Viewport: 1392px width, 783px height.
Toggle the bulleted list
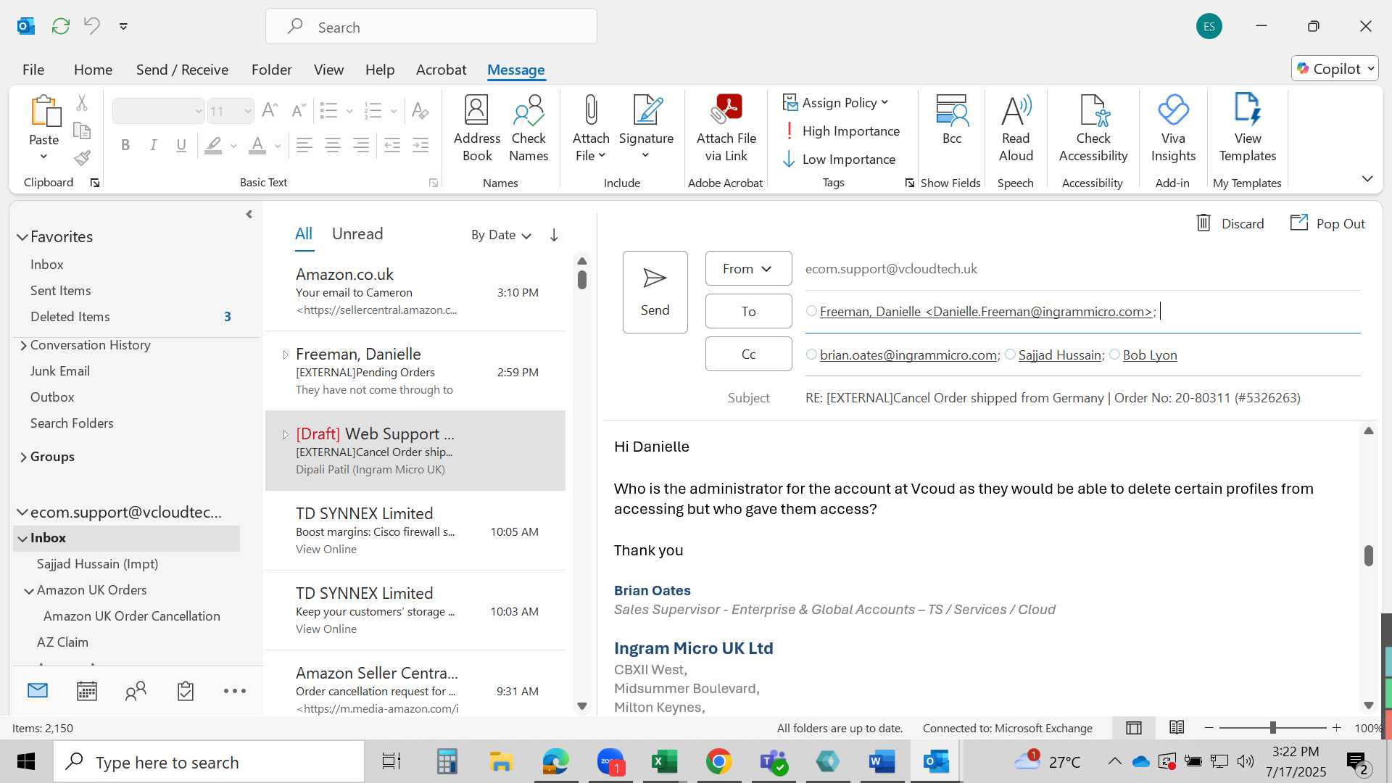coord(328,111)
